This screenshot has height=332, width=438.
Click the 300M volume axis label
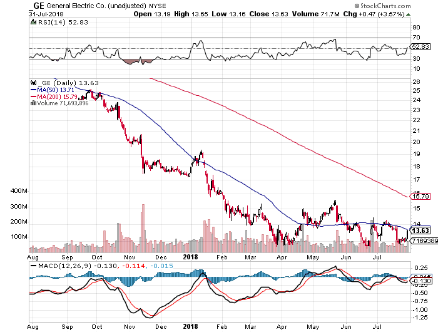tap(19, 207)
